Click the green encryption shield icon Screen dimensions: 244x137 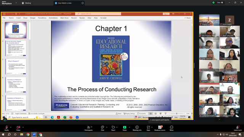click(213, 3)
